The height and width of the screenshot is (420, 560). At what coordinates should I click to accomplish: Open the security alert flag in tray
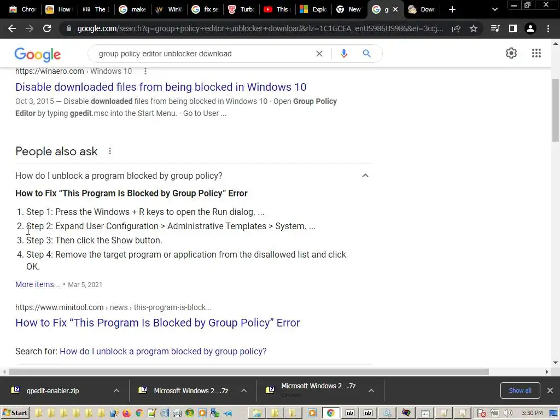(481, 413)
